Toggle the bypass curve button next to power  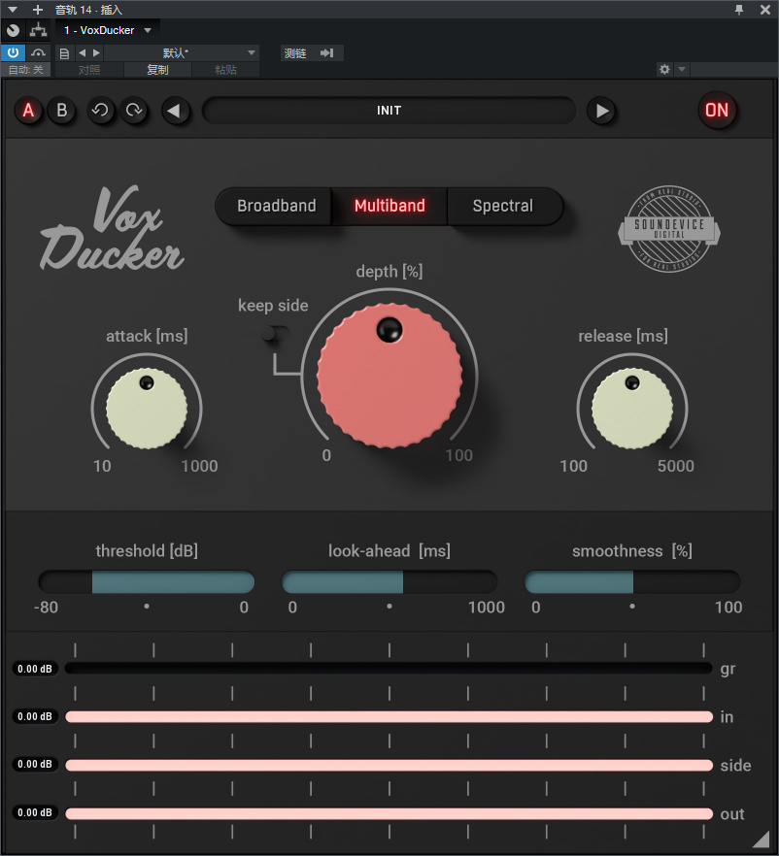pos(38,53)
